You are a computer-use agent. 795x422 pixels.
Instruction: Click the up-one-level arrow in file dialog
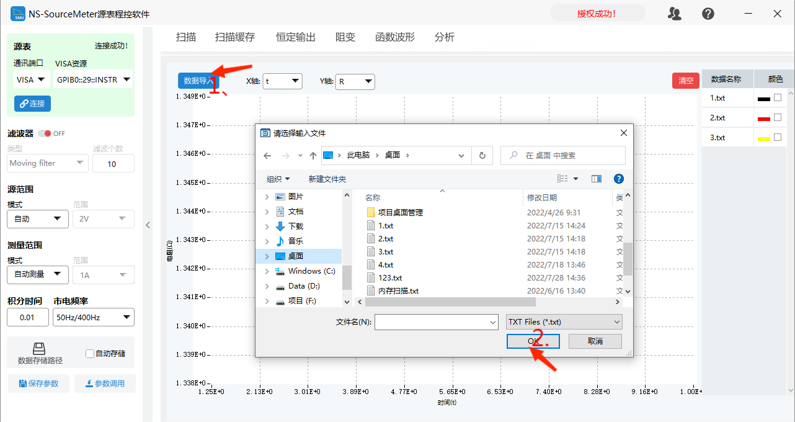[x=313, y=156]
